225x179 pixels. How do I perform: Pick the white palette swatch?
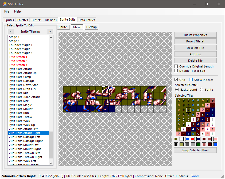181,139
